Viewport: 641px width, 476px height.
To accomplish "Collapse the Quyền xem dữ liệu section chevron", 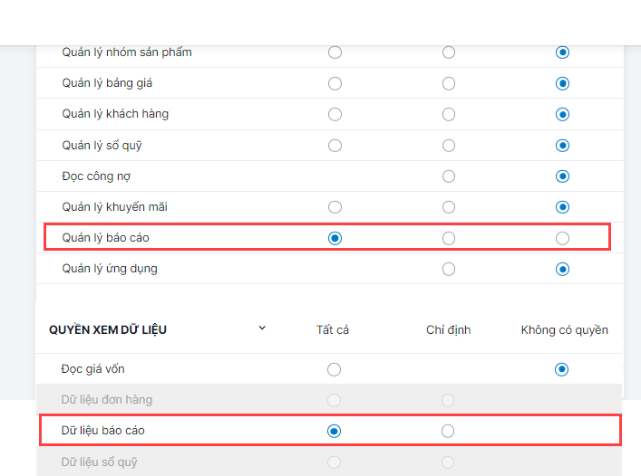I will [x=262, y=328].
